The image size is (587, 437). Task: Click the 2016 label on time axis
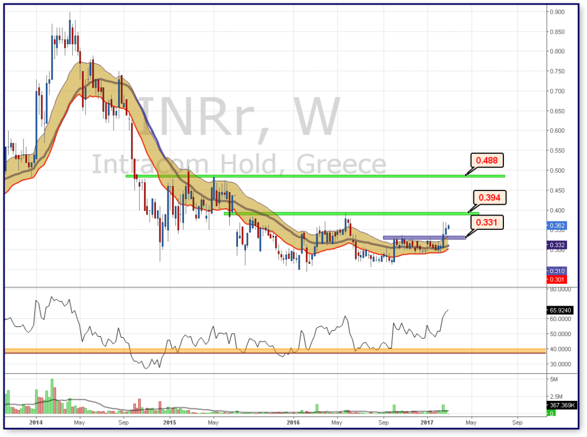point(293,423)
